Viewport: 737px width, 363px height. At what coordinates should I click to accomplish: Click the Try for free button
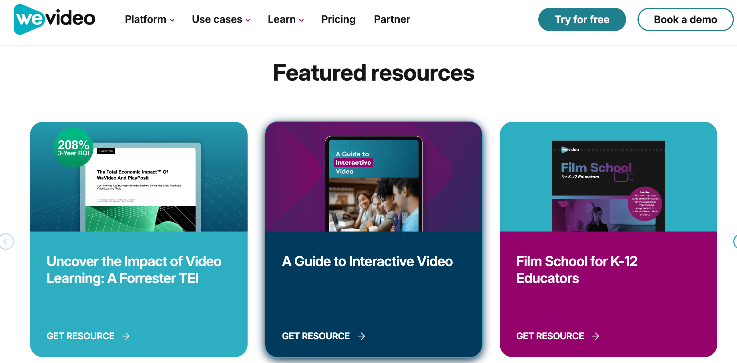click(x=582, y=19)
